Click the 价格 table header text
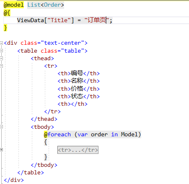 coord(77,89)
